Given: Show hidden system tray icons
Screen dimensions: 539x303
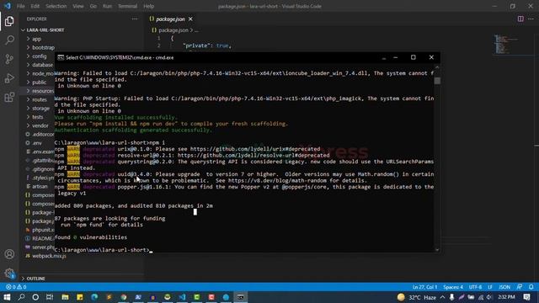Looking at the screenshot, I should [442, 297].
